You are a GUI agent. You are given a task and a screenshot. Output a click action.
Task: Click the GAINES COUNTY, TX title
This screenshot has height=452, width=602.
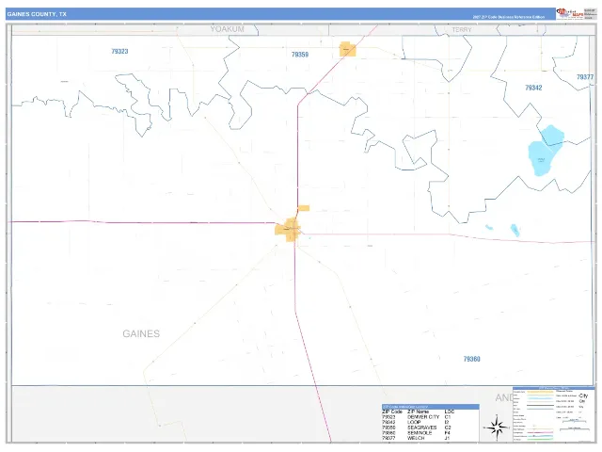(x=37, y=14)
